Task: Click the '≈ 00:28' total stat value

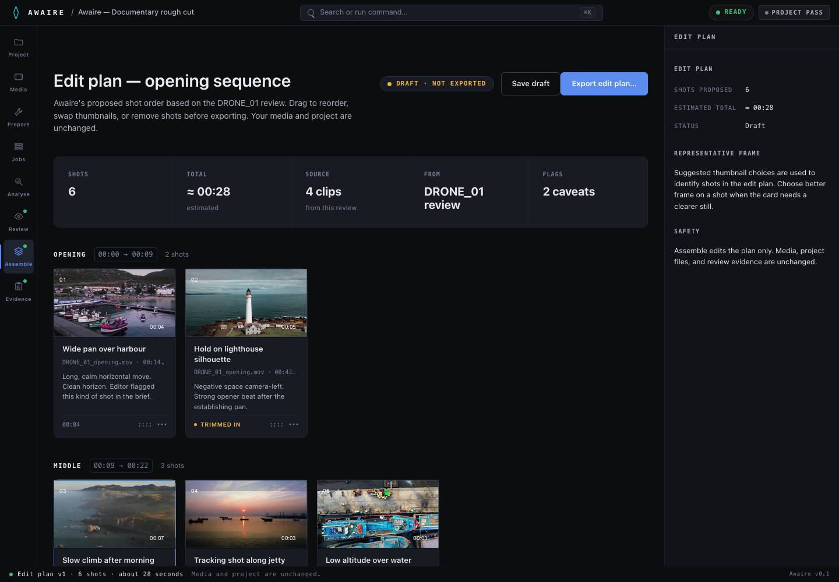Action: tap(209, 191)
